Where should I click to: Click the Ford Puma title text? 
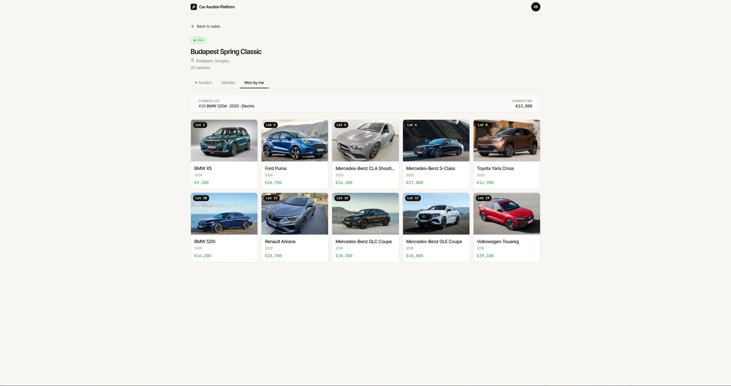click(x=275, y=168)
